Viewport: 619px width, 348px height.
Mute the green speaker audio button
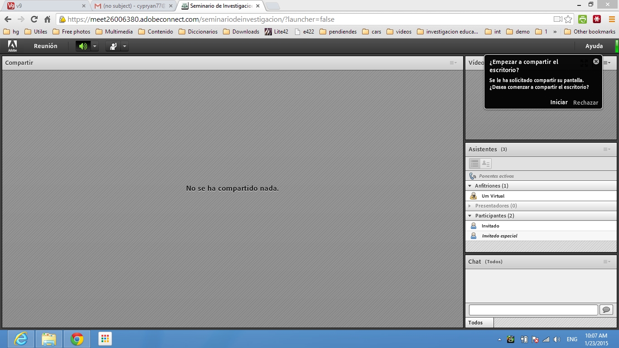pos(83,46)
